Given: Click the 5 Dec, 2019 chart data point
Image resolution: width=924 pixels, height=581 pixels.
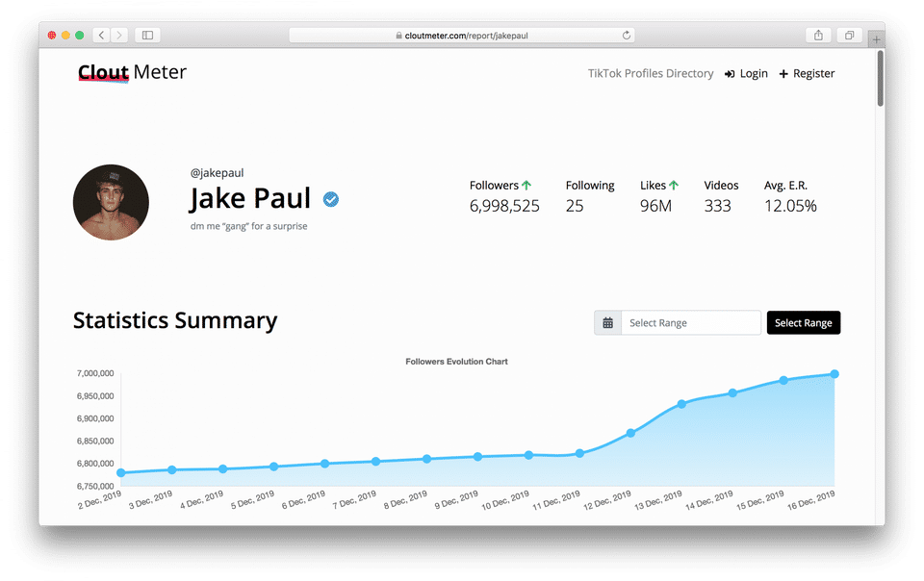Looking at the screenshot, I should [274, 467].
